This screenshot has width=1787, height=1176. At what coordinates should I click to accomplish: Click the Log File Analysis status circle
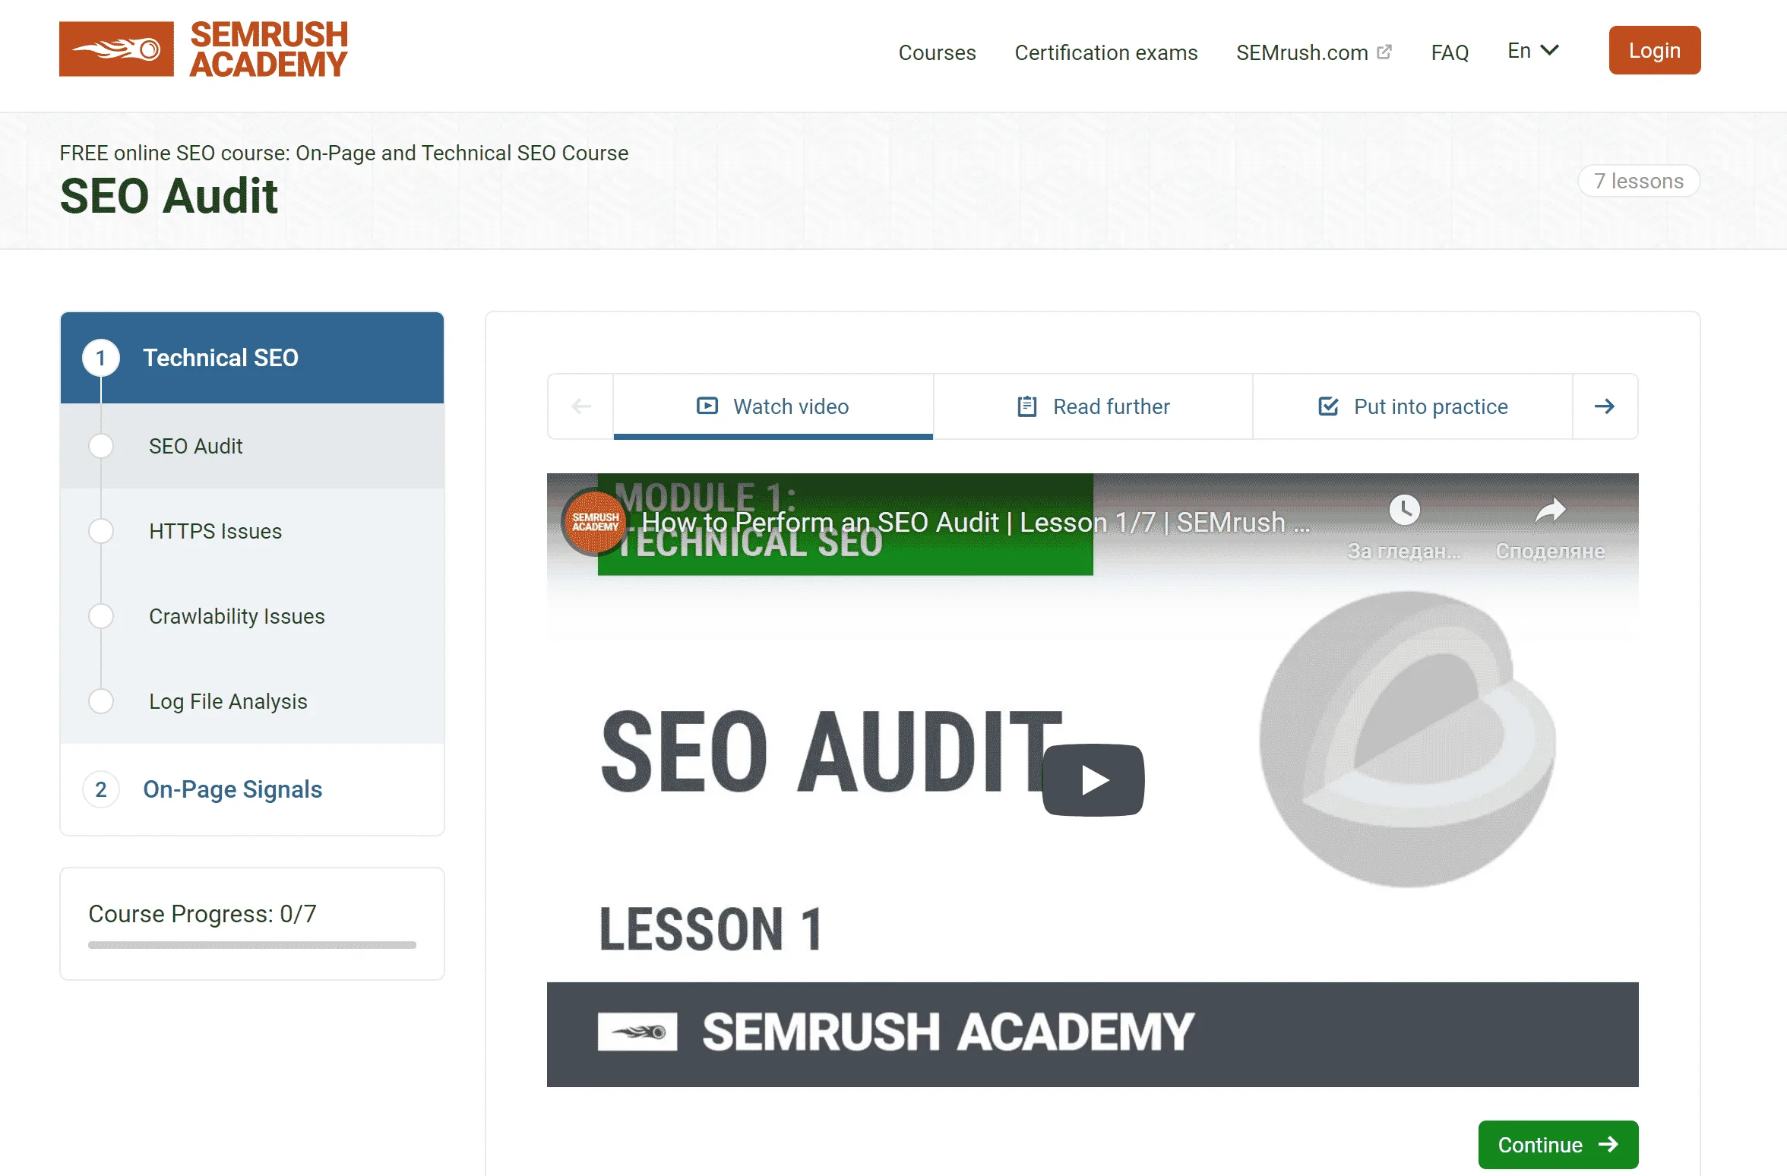(101, 701)
